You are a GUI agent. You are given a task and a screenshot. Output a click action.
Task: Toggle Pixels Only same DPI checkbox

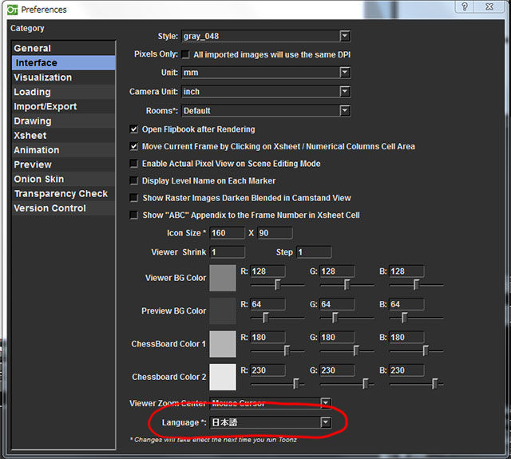(x=185, y=54)
